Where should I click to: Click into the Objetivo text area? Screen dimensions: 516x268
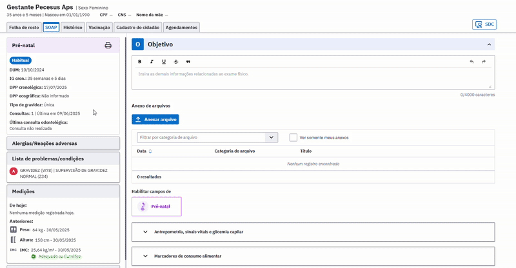click(x=313, y=78)
